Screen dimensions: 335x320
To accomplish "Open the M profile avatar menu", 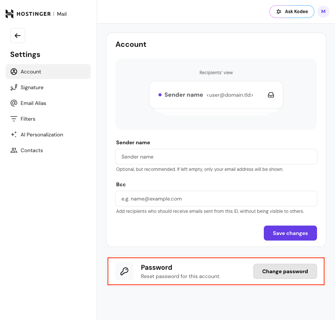I will click(323, 12).
